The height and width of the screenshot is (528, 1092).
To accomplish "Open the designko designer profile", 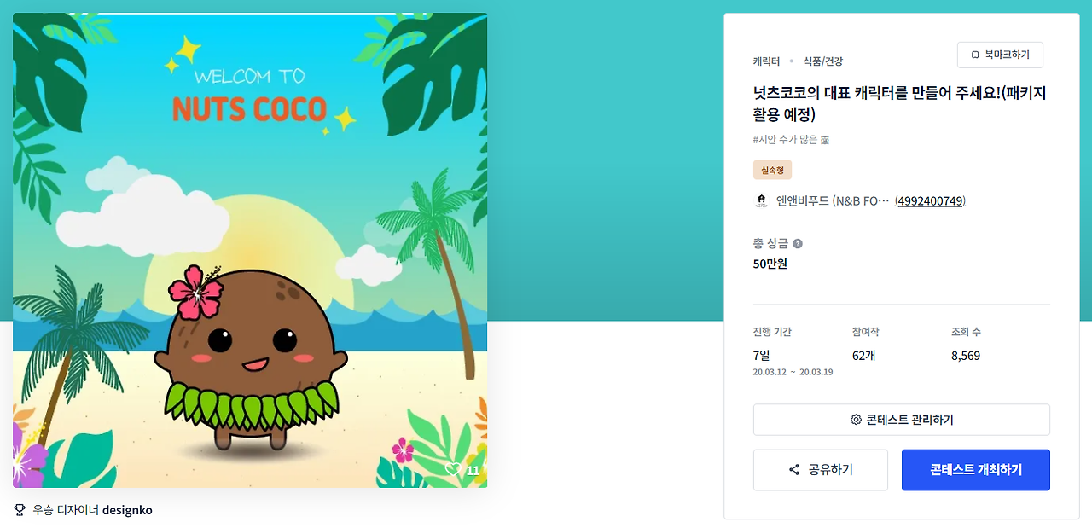I will click(127, 510).
